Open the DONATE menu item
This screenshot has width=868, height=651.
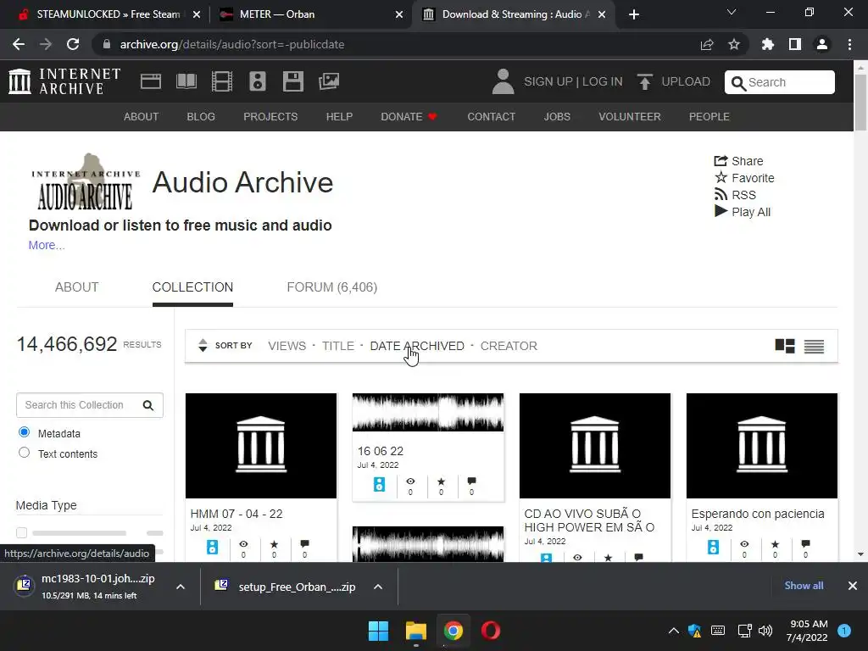pyautogui.click(x=409, y=117)
